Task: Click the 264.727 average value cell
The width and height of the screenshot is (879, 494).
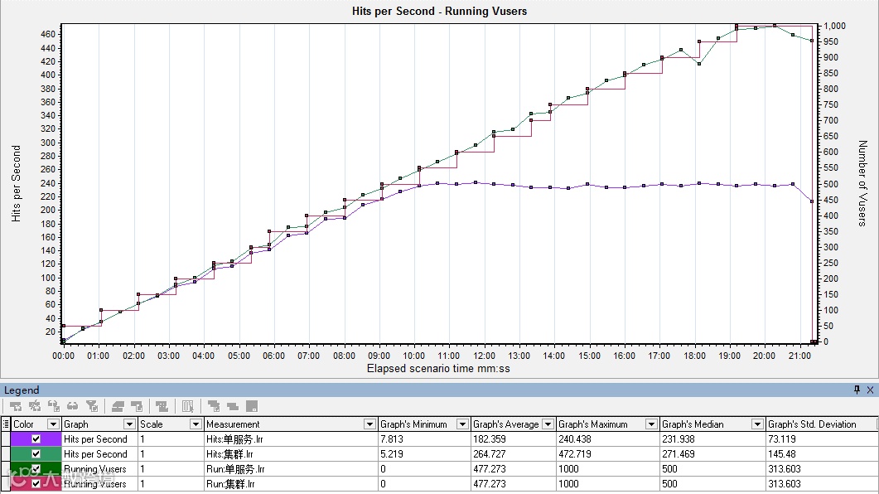Action: (x=513, y=453)
